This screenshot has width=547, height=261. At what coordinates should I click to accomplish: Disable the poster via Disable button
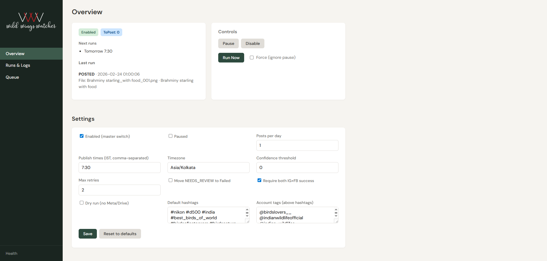pos(252,43)
